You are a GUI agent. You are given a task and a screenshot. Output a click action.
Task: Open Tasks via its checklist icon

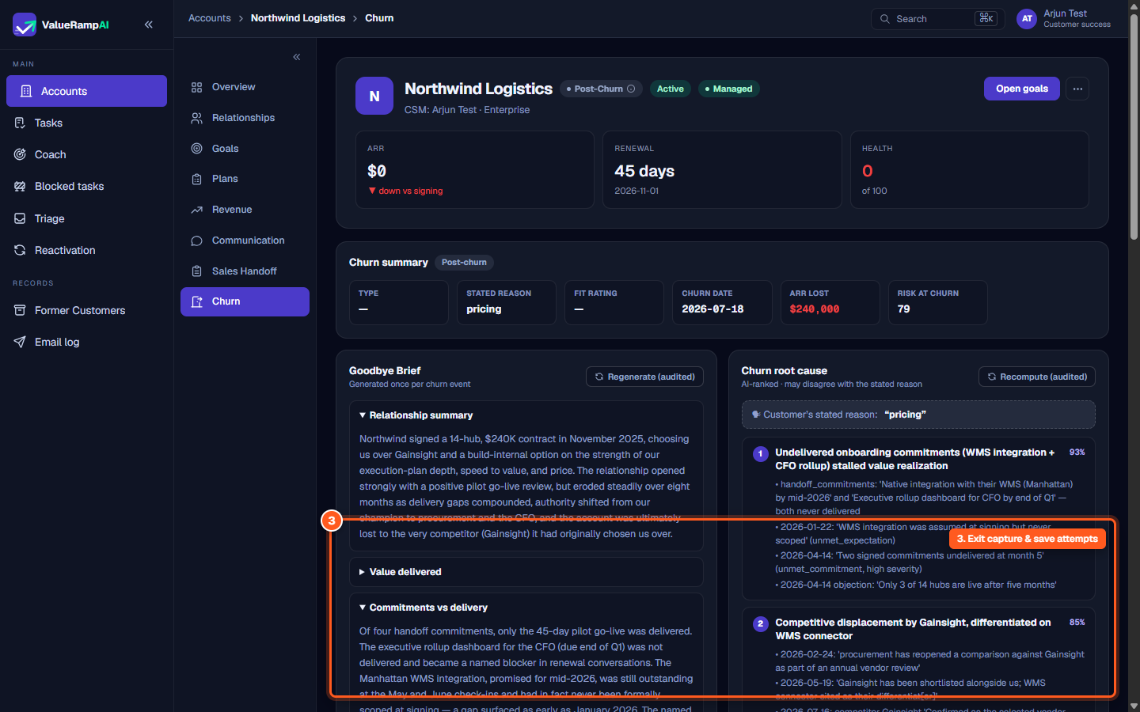[x=20, y=123]
